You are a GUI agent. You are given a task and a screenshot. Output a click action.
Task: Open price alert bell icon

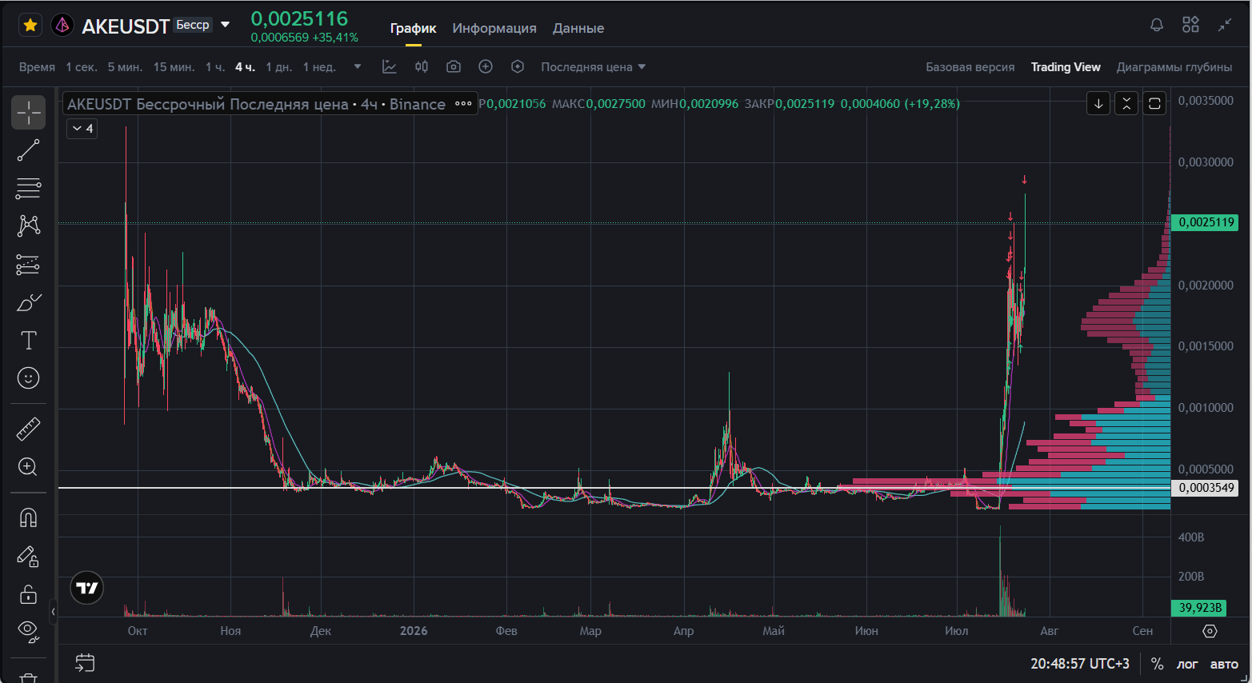coord(1157,25)
